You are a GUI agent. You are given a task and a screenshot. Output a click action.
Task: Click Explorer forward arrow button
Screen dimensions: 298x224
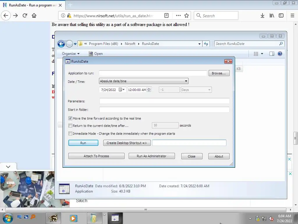tap(69, 44)
